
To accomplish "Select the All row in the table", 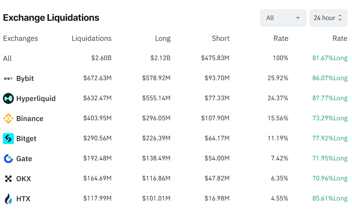I will click(7, 58).
